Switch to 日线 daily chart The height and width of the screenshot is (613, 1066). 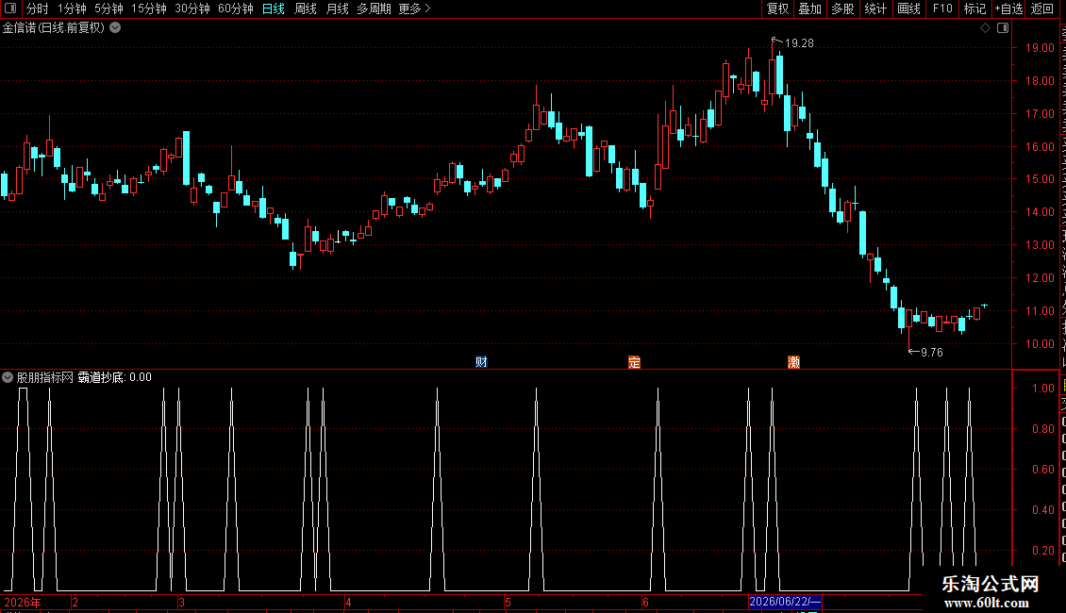274,8
